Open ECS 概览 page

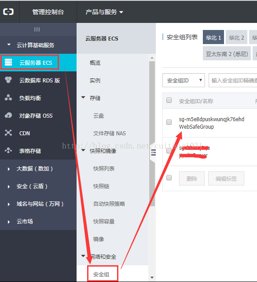point(95,63)
